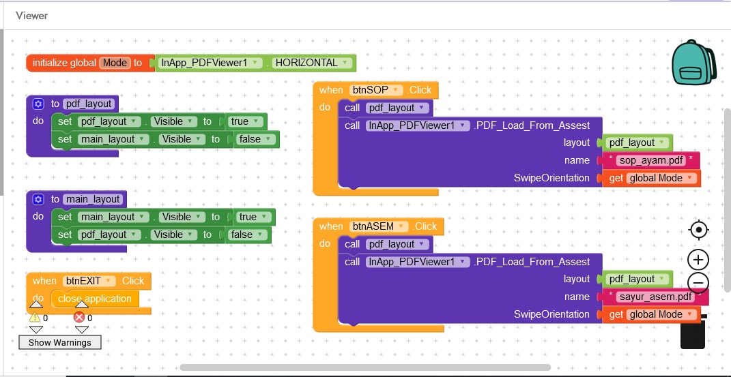
Task: Open the backpack icon
Action: [694, 61]
